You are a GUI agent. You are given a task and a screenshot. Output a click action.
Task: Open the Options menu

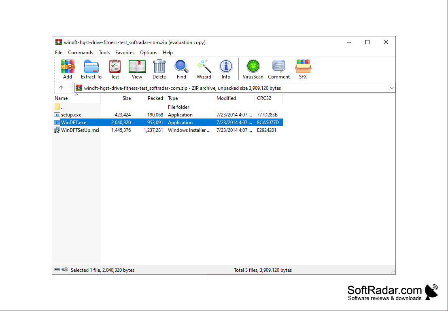click(x=149, y=53)
